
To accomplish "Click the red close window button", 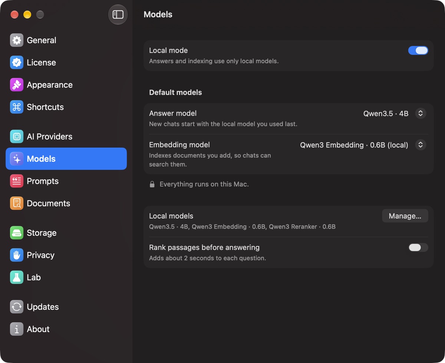I will click(x=14, y=14).
